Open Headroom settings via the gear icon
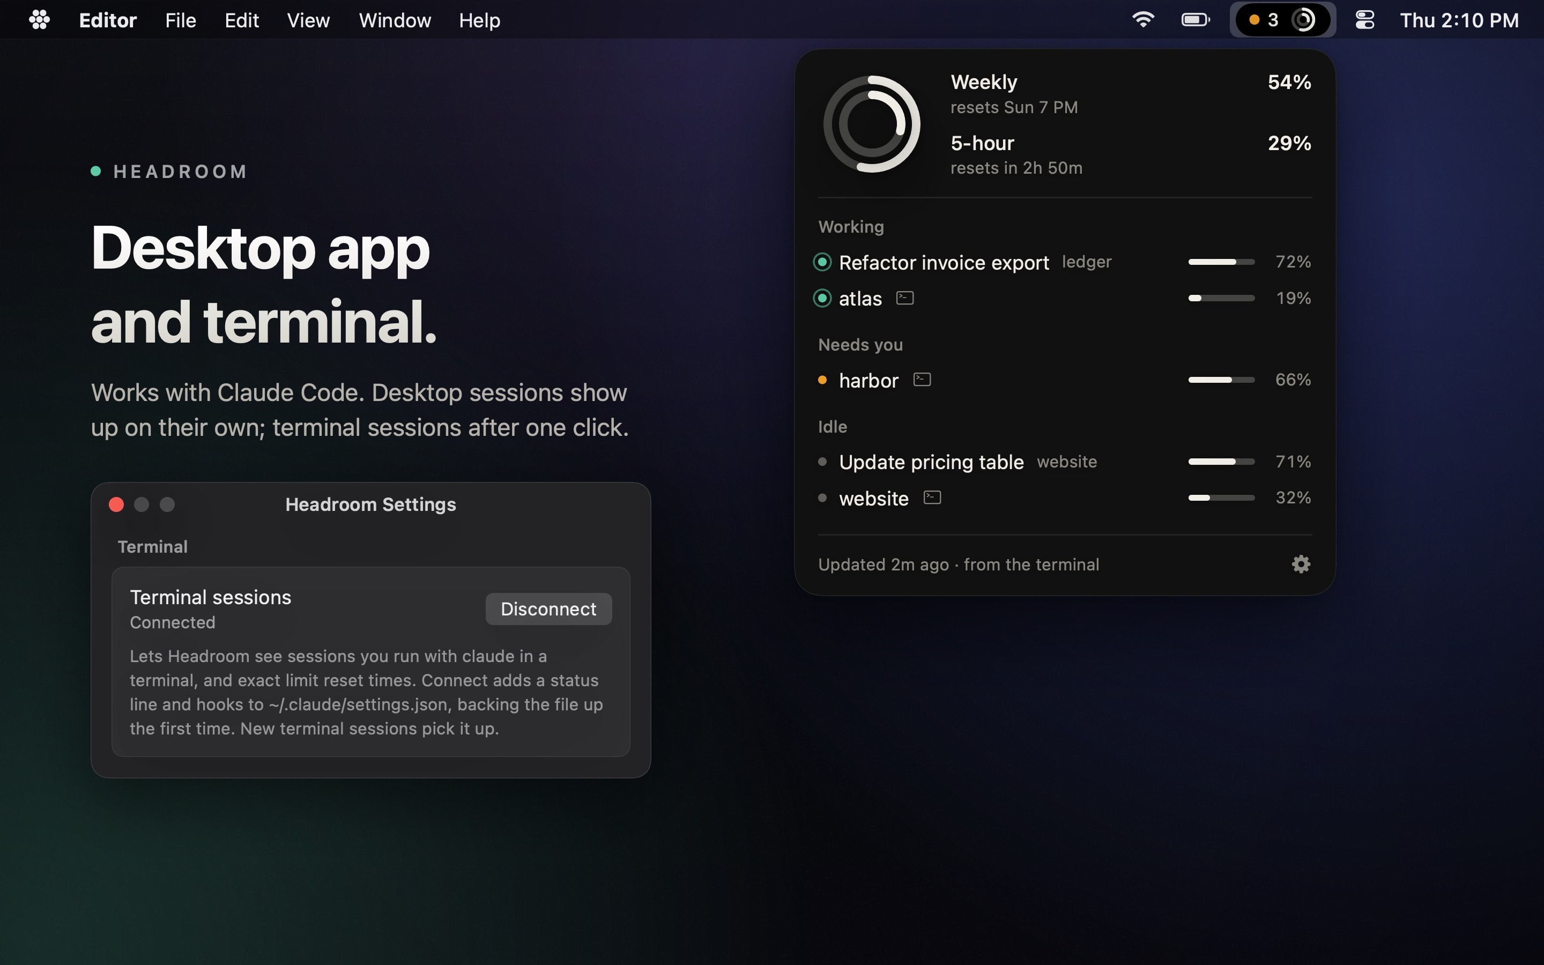Viewport: 1544px width, 965px height. tap(1301, 564)
